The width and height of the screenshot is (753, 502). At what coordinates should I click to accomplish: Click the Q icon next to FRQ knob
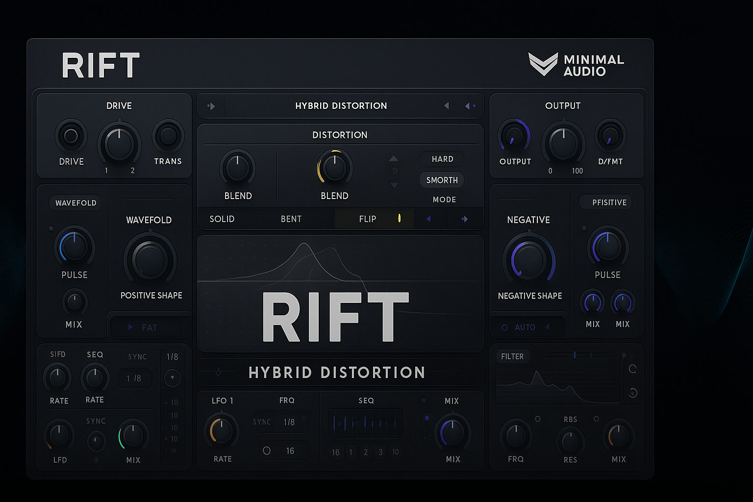tap(538, 419)
